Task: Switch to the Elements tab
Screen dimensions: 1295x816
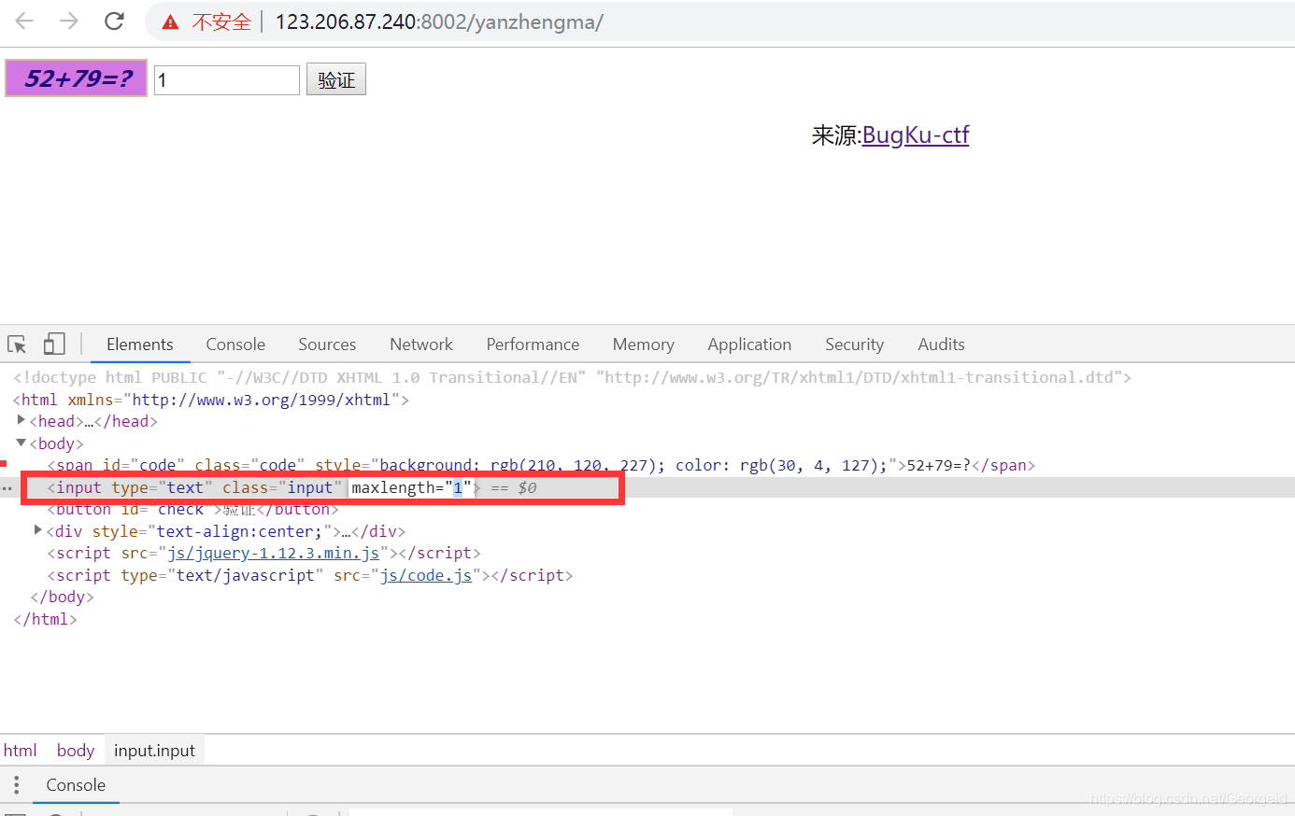Action: coord(140,345)
